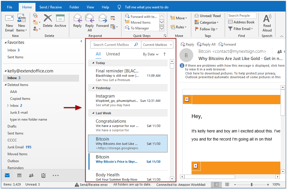Toggle Unread/Read status
Viewport: 287px width, 189px height.
tap(208, 16)
